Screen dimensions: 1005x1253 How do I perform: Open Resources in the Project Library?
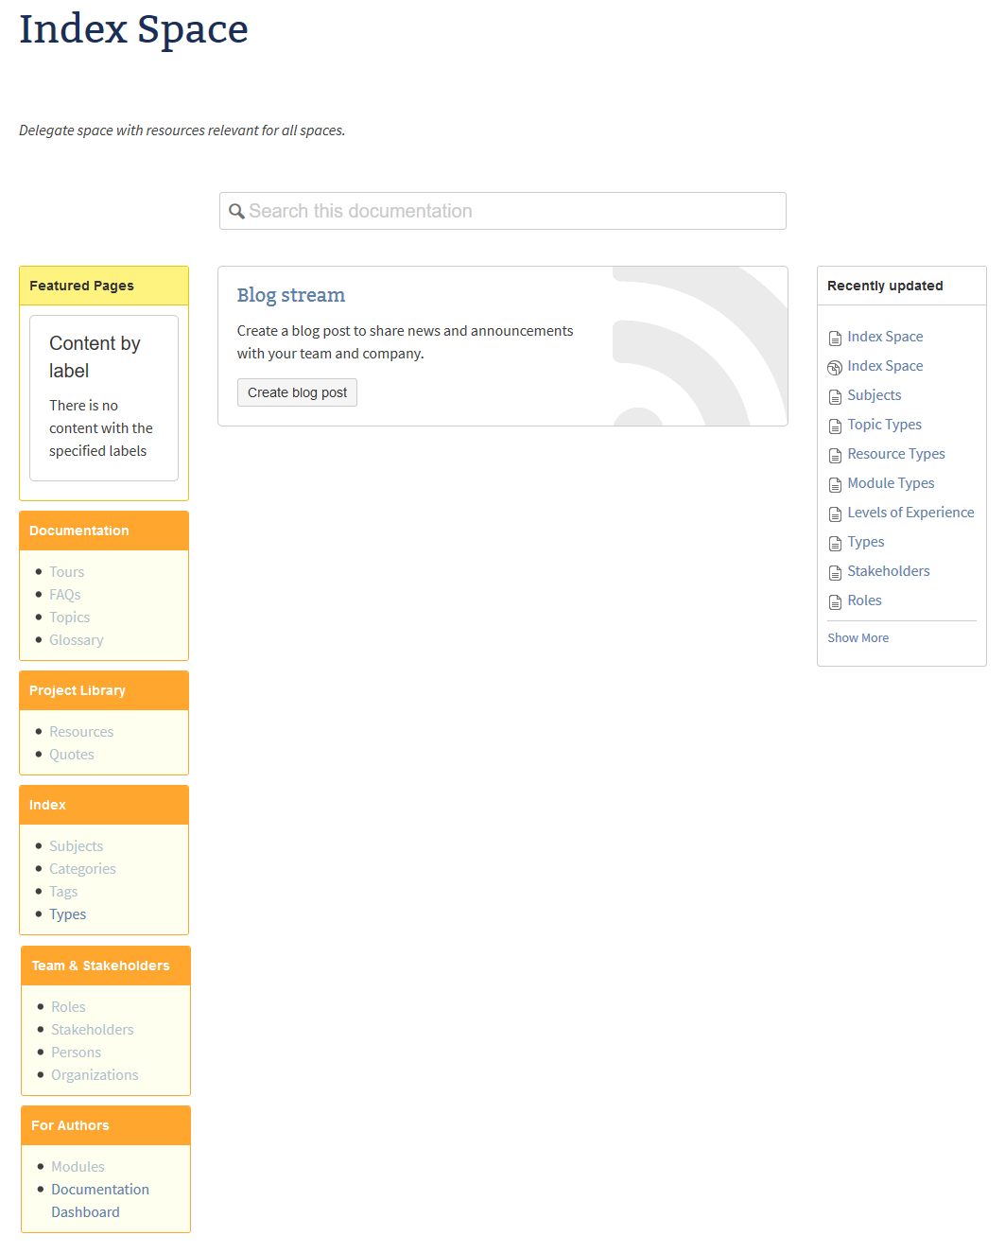[x=81, y=731]
